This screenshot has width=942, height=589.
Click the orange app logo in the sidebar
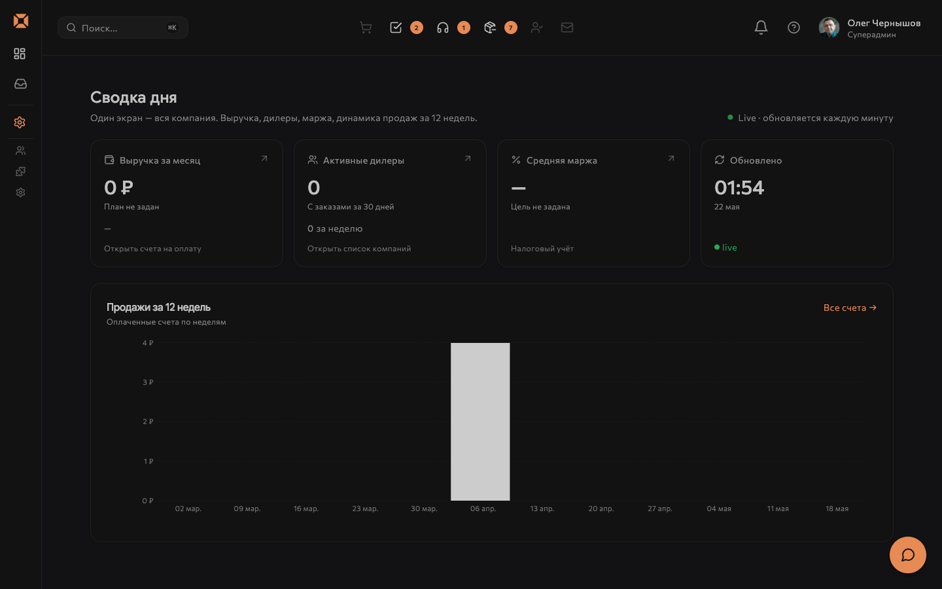21,21
